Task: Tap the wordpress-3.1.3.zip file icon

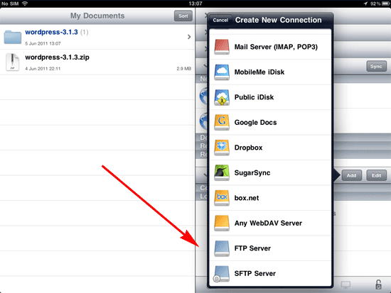Action: [13, 62]
